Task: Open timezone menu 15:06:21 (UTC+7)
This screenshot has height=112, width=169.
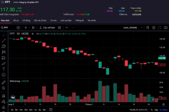Action: (x=138, y=110)
